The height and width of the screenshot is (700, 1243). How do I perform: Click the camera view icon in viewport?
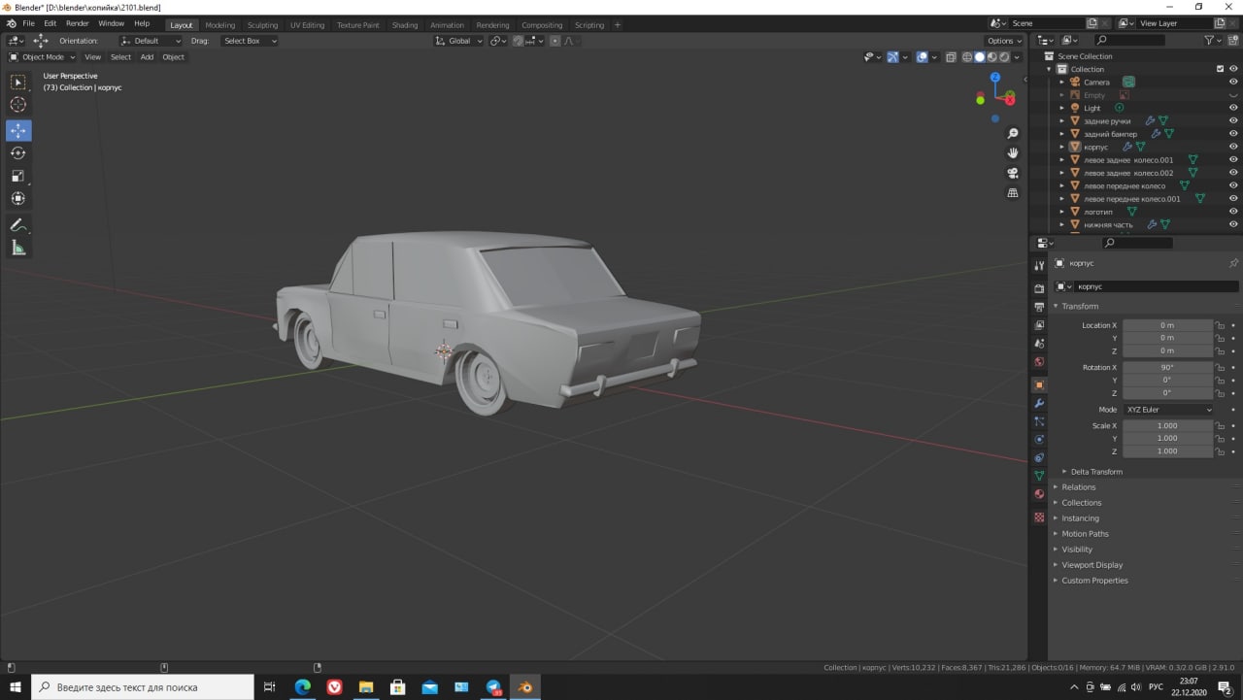(x=1013, y=173)
